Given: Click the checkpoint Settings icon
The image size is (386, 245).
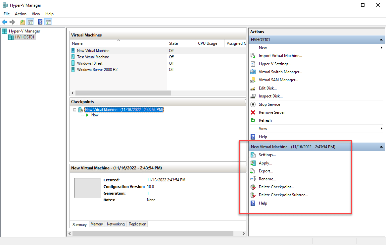Looking at the screenshot, I should (x=253, y=155).
